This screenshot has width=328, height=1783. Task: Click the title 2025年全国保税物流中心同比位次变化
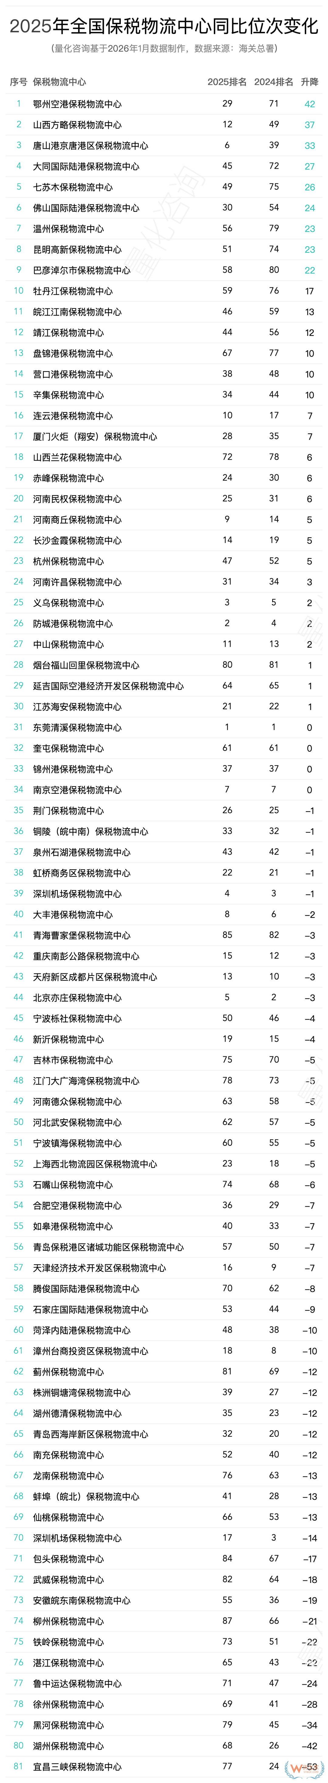coord(164,26)
